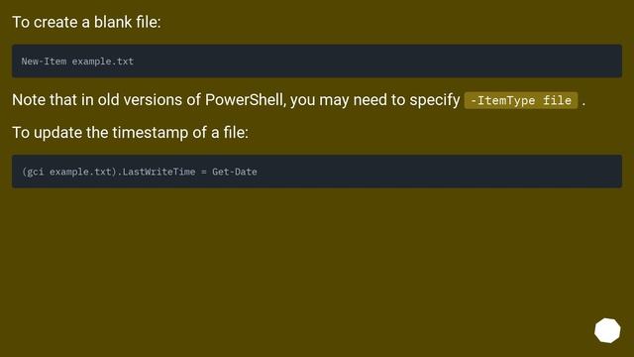Click the "To update the timestamp" sentence
The height and width of the screenshot is (357, 634).
click(x=130, y=133)
